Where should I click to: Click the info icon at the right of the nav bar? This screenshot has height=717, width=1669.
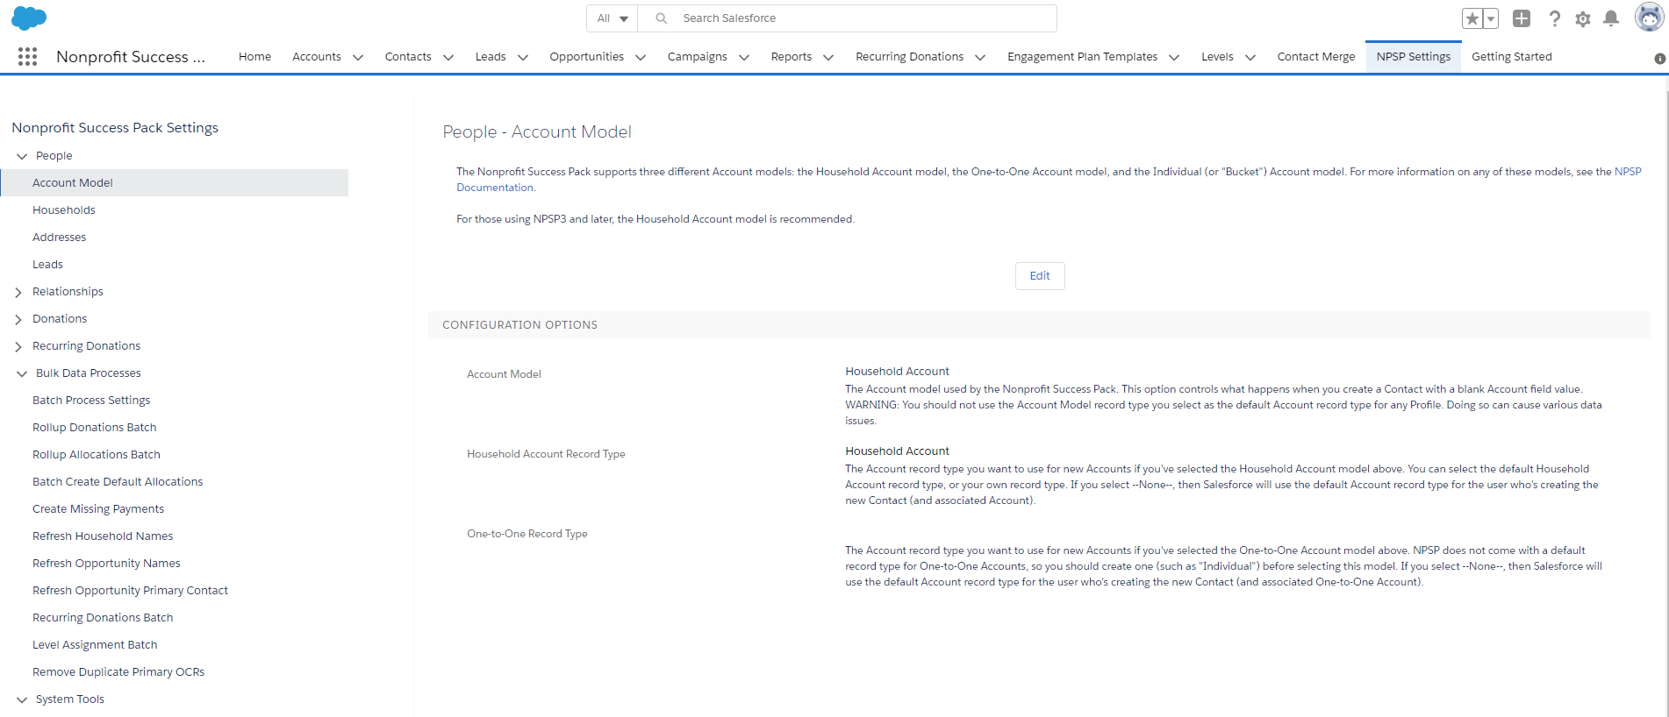[1659, 59]
